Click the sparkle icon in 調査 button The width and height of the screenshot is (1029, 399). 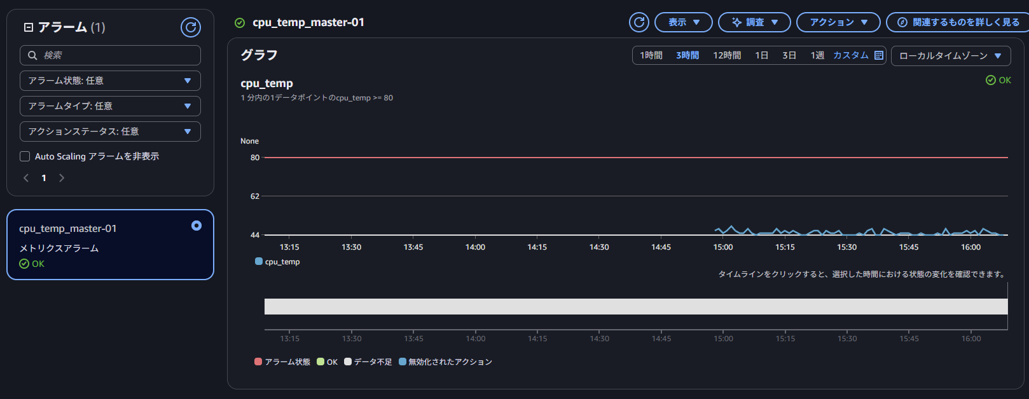(x=736, y=22)
